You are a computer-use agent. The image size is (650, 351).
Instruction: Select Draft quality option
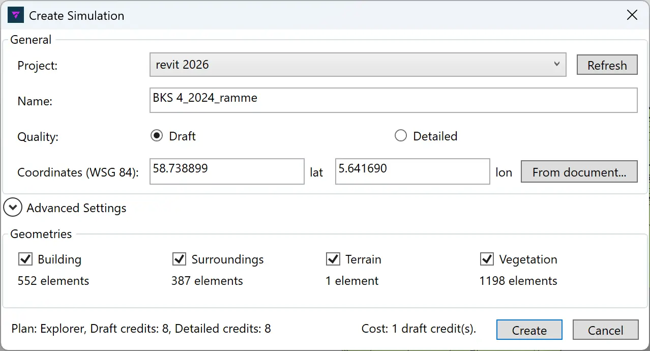click(157, 136)
